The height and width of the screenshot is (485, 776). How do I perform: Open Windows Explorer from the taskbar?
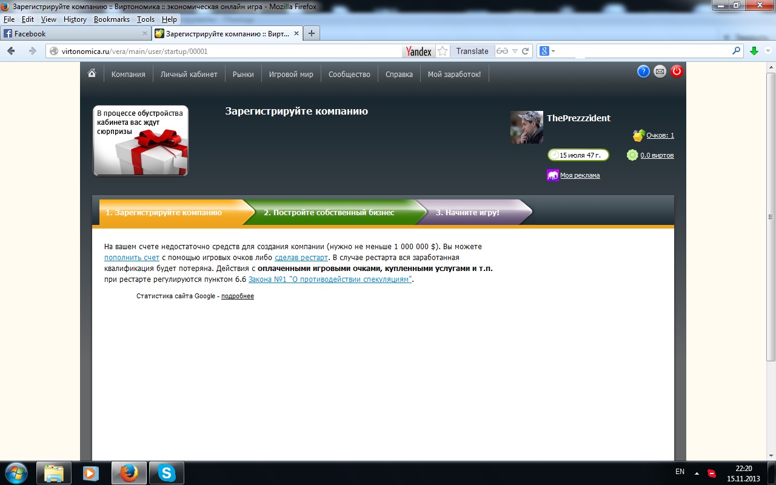point(54,473)
